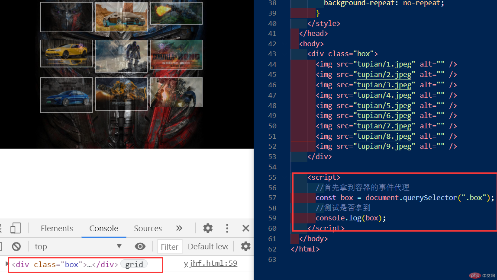
Task: Select the explosion scene thumbnail
Action: point(176,13)
